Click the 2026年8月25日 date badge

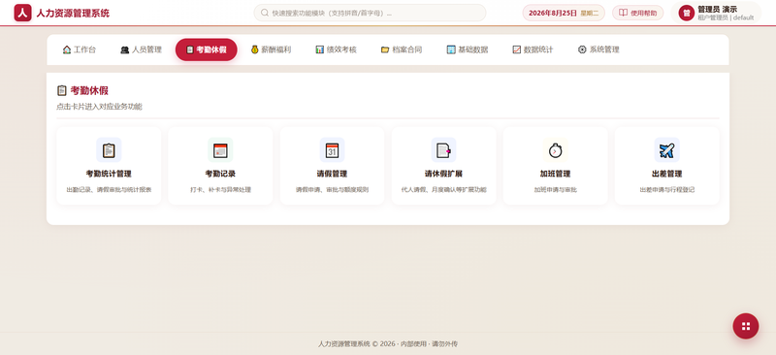pyautogui.click(x=564, y=13)
